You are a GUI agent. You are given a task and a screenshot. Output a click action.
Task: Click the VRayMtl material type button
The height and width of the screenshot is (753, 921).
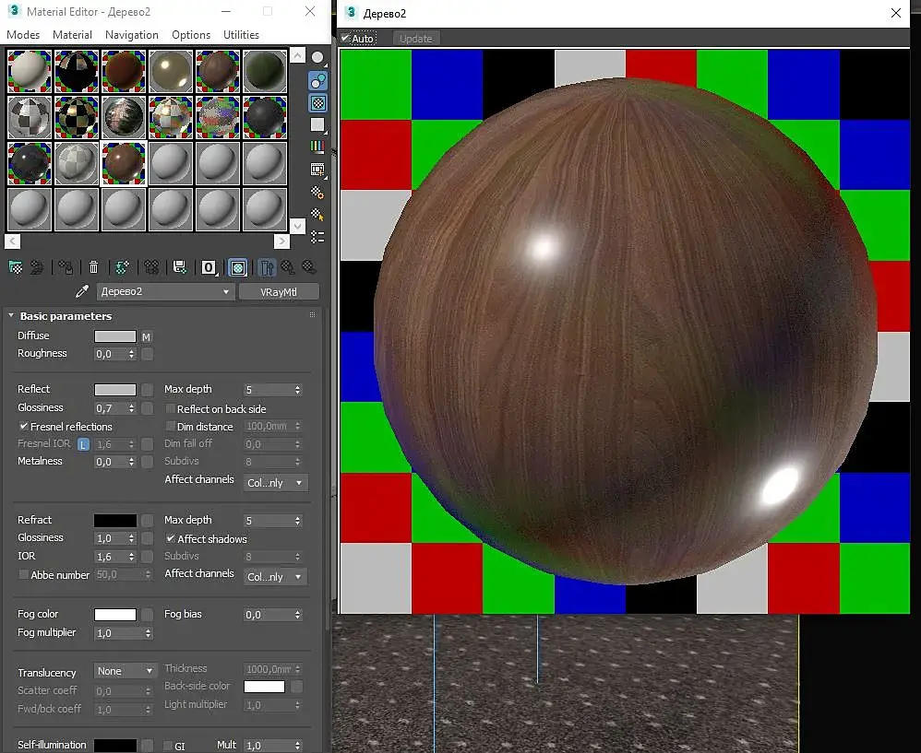click(279, 292)
